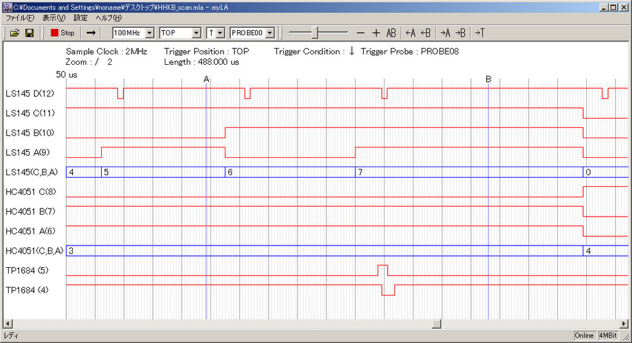Click the ←A cursor button
632x343 pixels.
tap(410, 33)
